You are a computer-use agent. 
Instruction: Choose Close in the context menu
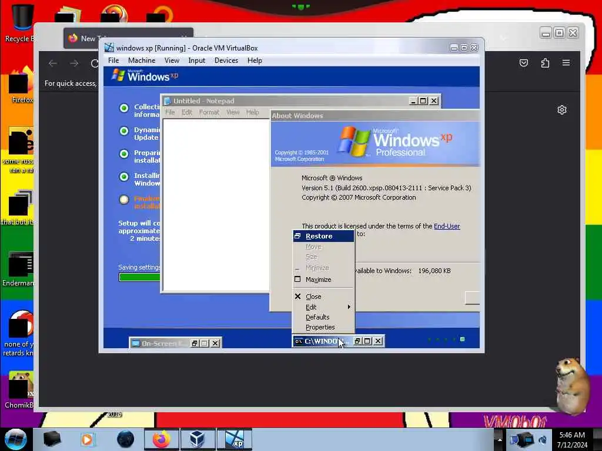(323, 297)
